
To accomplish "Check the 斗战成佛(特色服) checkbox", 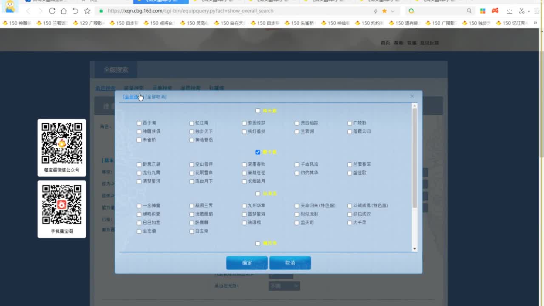I will pos(350,206).
